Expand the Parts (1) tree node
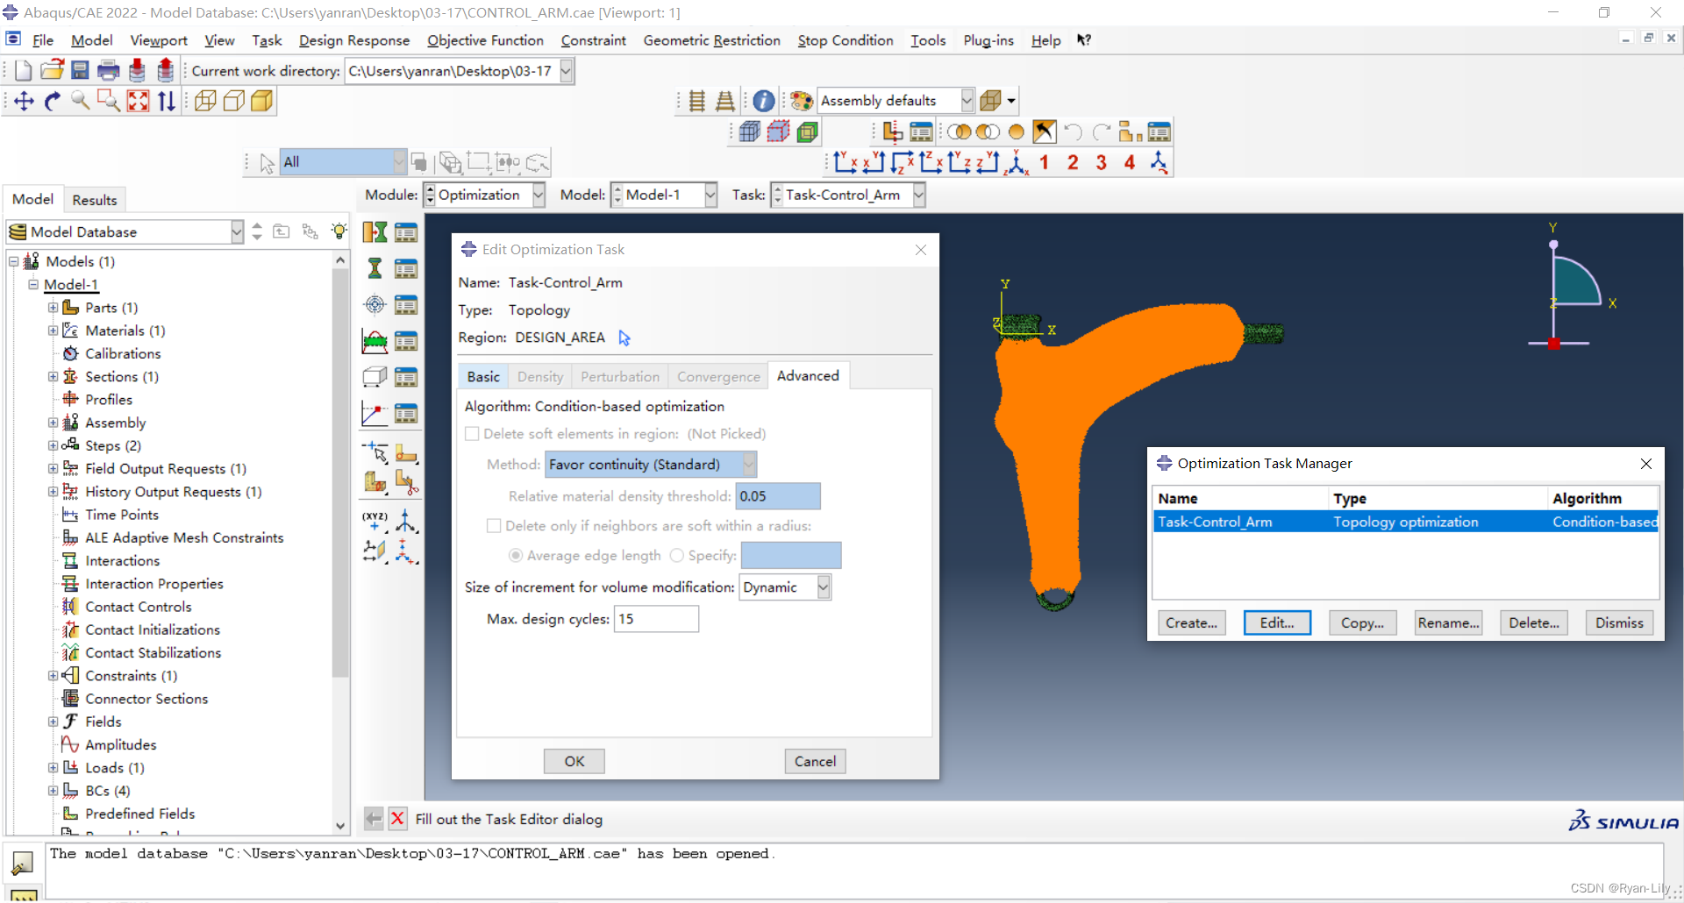The width and height of the screenshot is (1684, 903). click(x=53, y=308)
